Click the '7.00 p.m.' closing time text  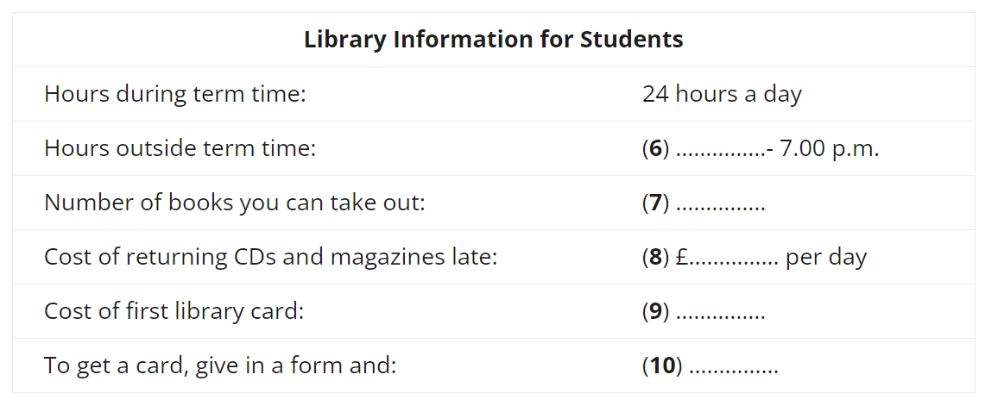[x=829, y=149]
